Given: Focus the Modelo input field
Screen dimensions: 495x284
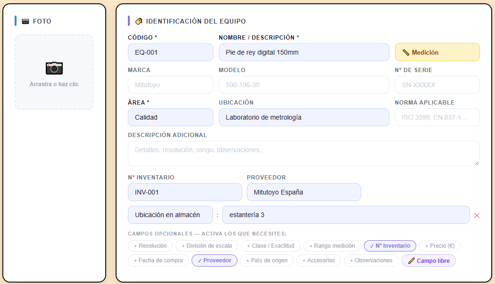Looking at the screenshot, I should [x=304, y=85].
